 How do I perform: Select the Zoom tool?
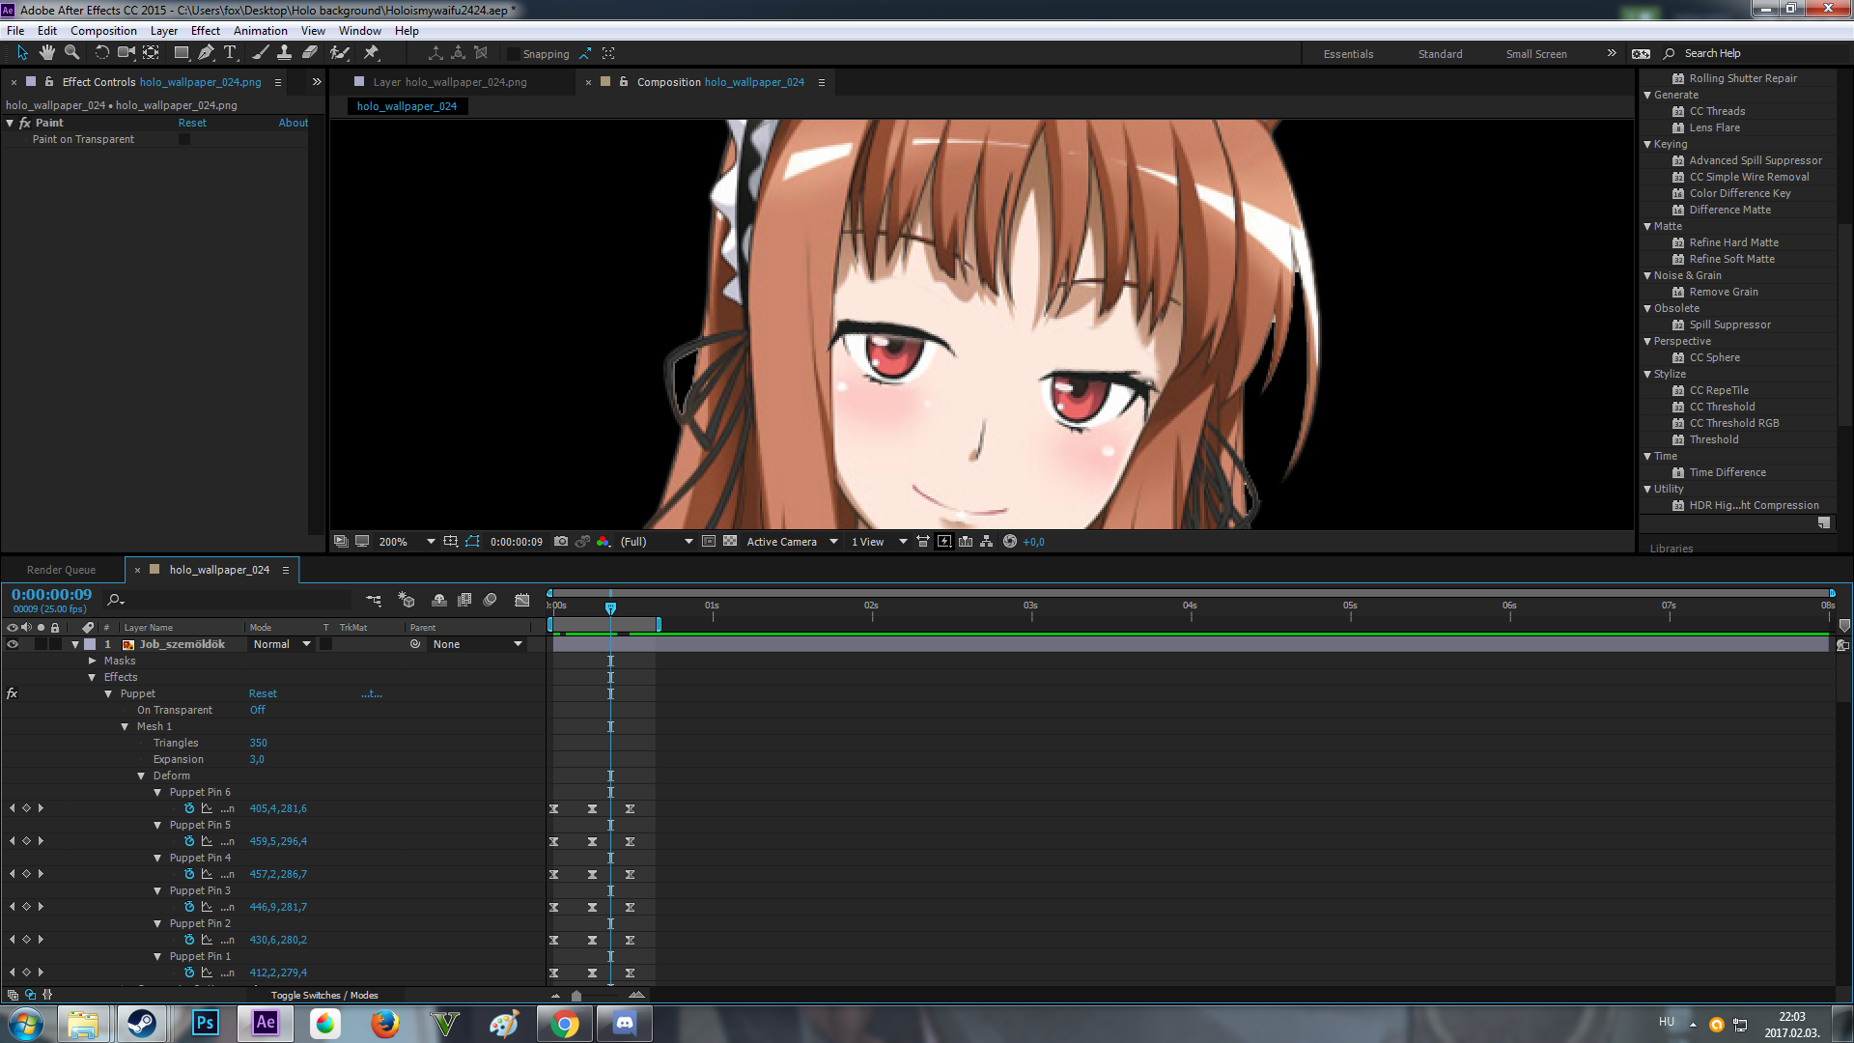tap(71, 53)
